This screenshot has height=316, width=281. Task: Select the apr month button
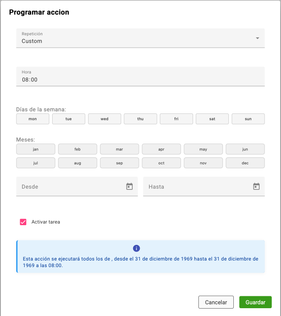[x=161, y=149]
